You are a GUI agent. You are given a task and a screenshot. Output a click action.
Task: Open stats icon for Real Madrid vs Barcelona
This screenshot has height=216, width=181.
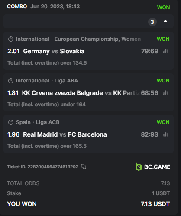(x=166, y=134)
